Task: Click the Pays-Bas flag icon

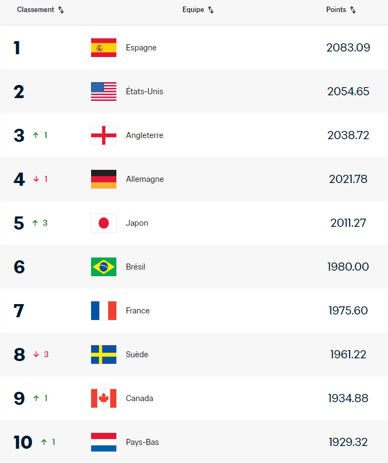Action: (103, 442)
